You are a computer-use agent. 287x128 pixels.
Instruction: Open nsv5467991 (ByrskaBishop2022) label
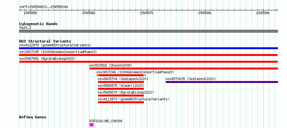tap(47, 59)
